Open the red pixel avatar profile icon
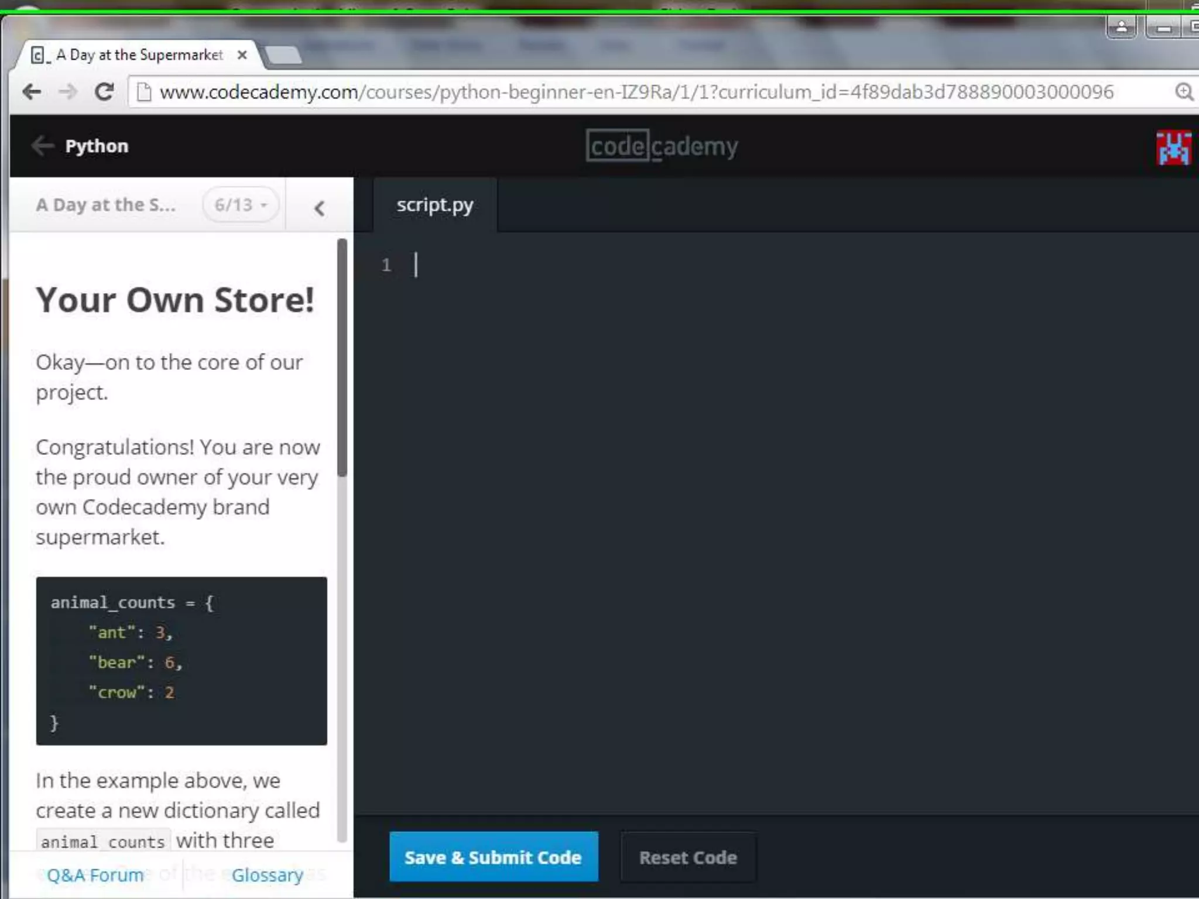This screenshot has height=899, width=1199. pyautogui.click(x=1173, y=147)
